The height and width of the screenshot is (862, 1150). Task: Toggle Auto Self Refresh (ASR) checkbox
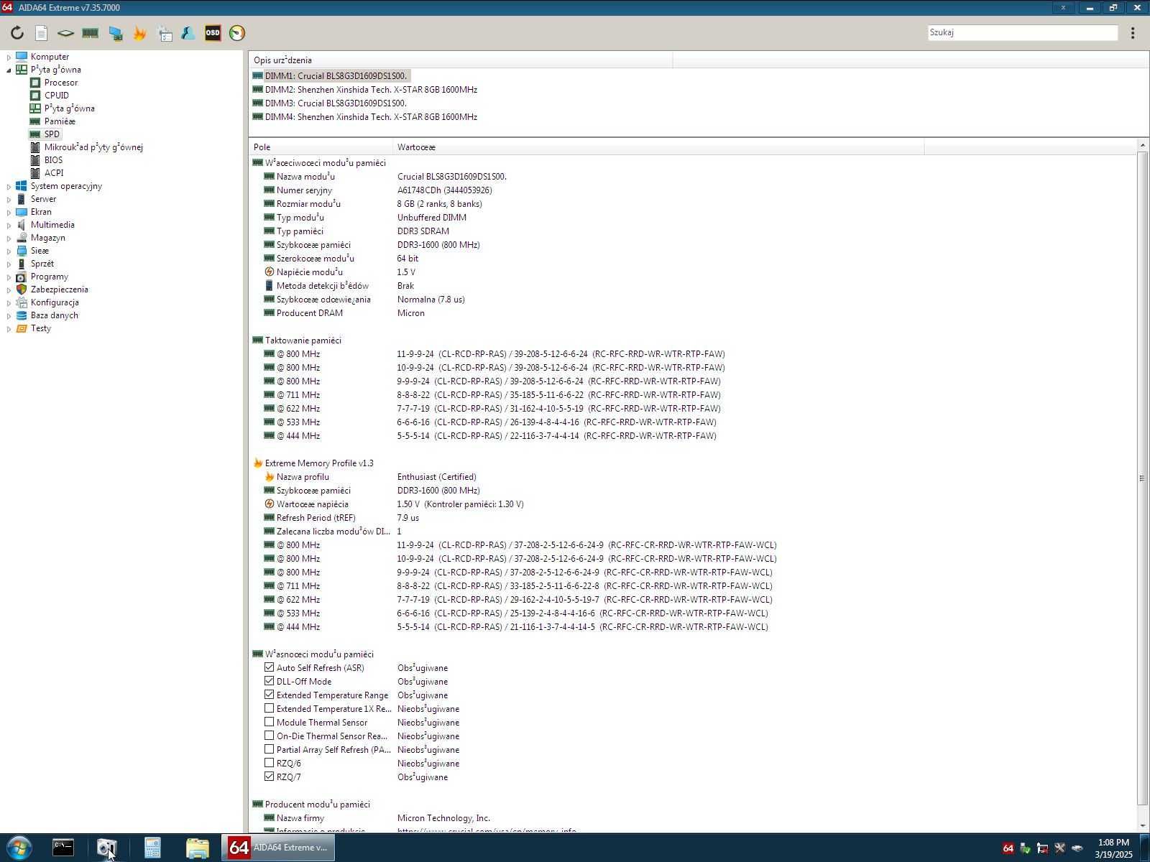pos(269,667)
